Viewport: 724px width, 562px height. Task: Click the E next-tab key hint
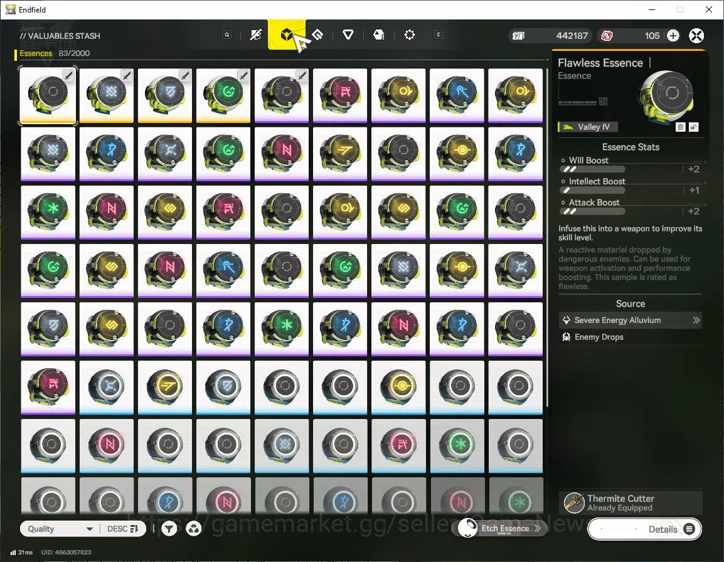pyautogui.click(x=438, y=34)
